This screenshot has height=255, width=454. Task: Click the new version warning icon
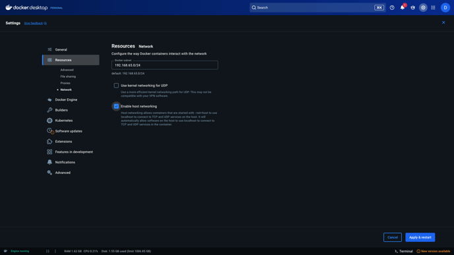418,251
